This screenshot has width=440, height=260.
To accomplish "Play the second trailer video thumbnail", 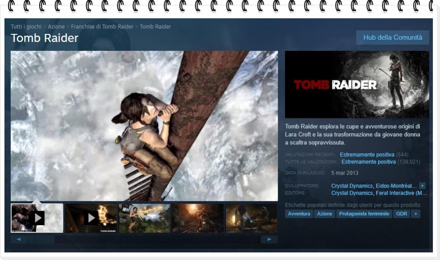I will (x=90, y=218).
